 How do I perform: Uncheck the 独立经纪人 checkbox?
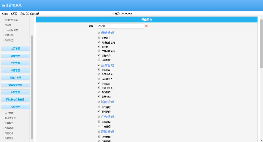point(99,79)
